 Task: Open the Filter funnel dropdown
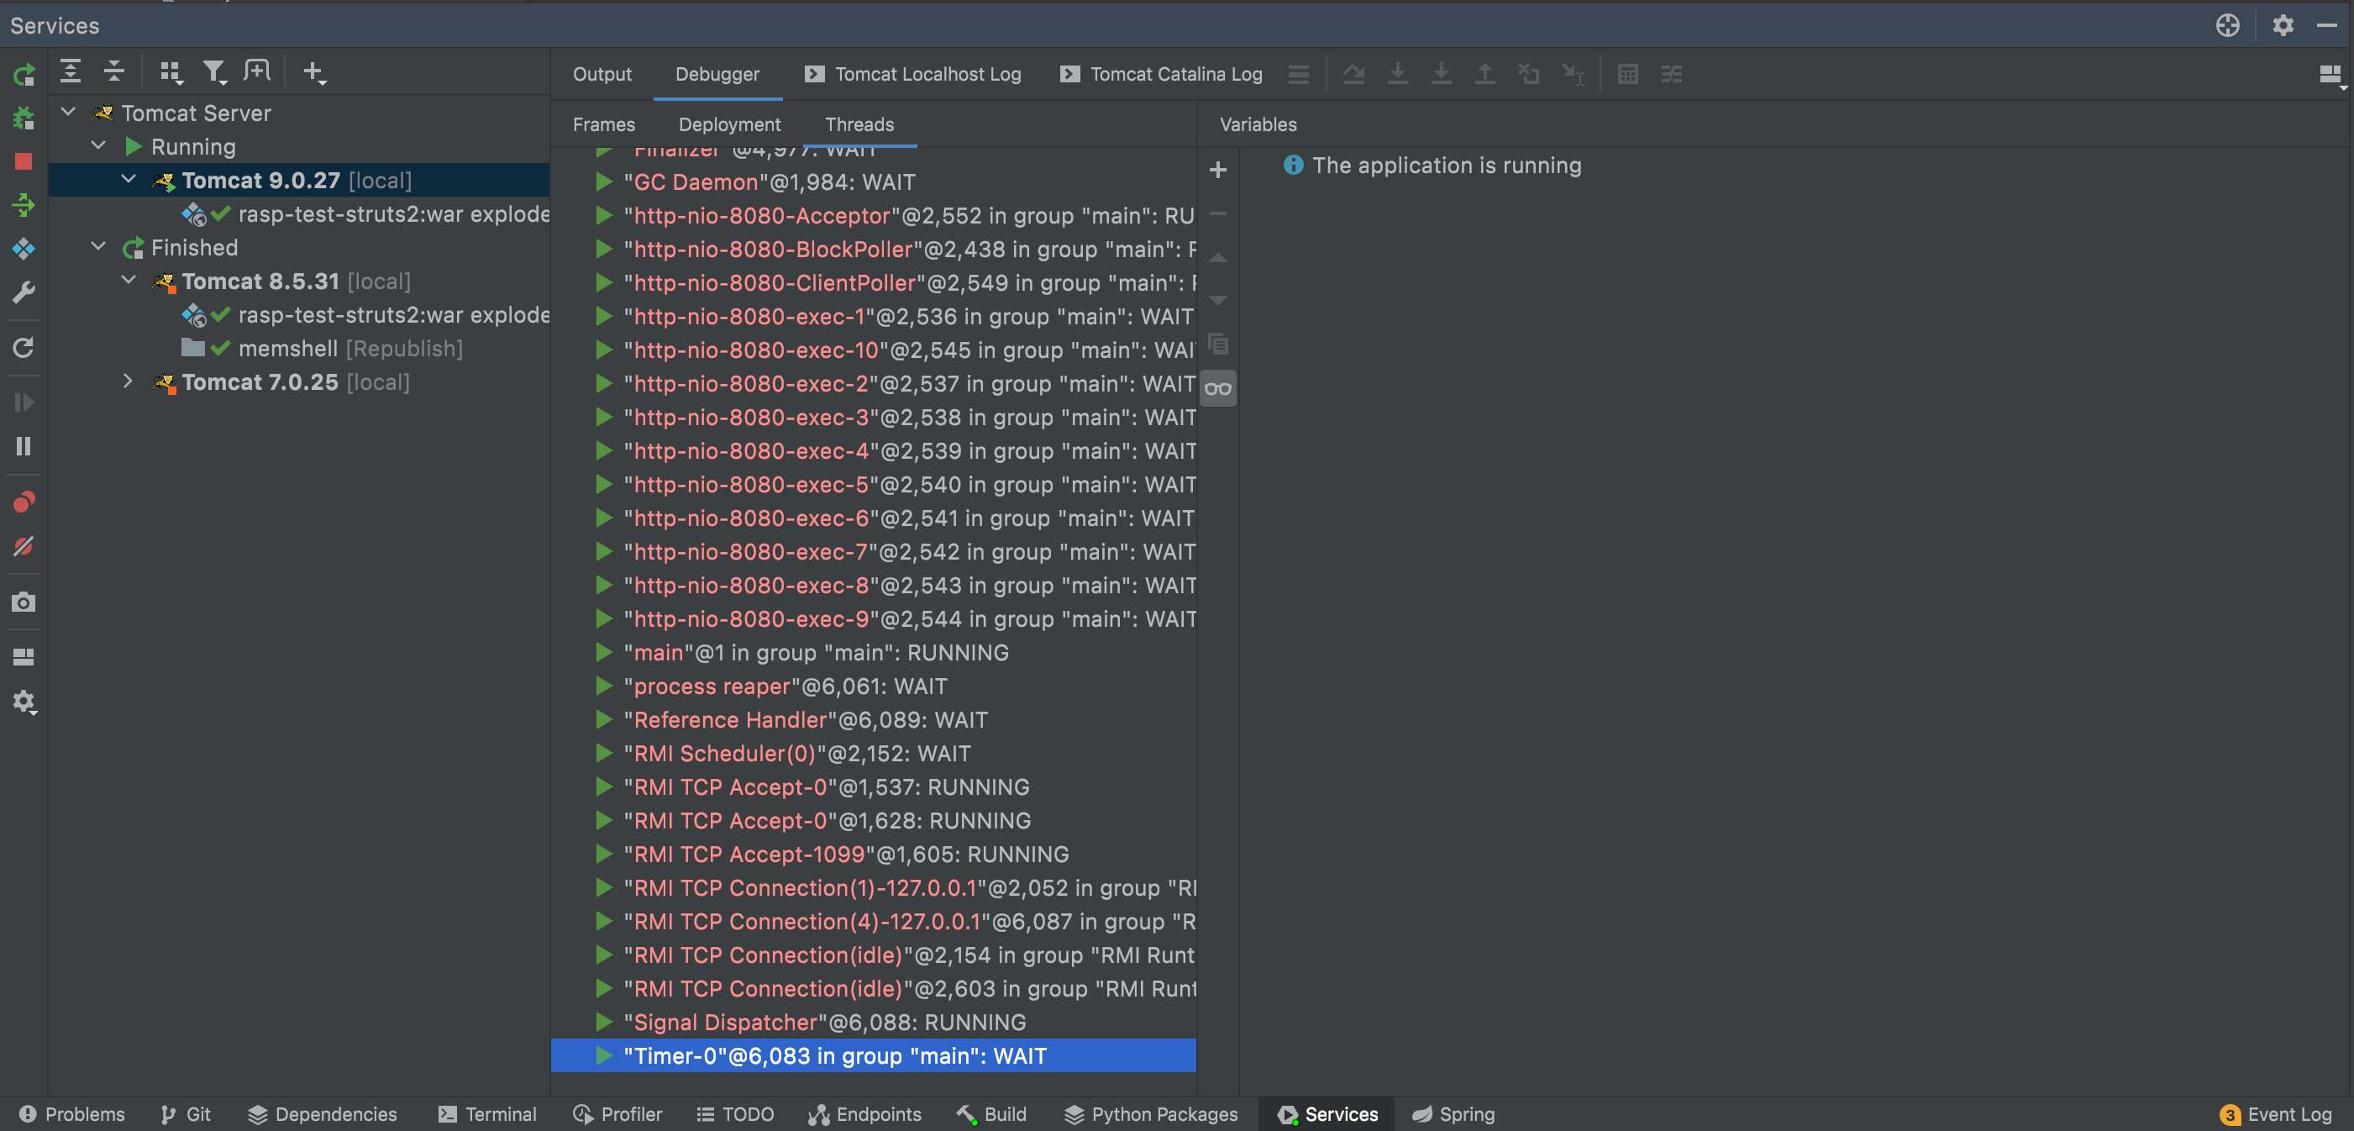pyautogui.click(x=215, y=72)
